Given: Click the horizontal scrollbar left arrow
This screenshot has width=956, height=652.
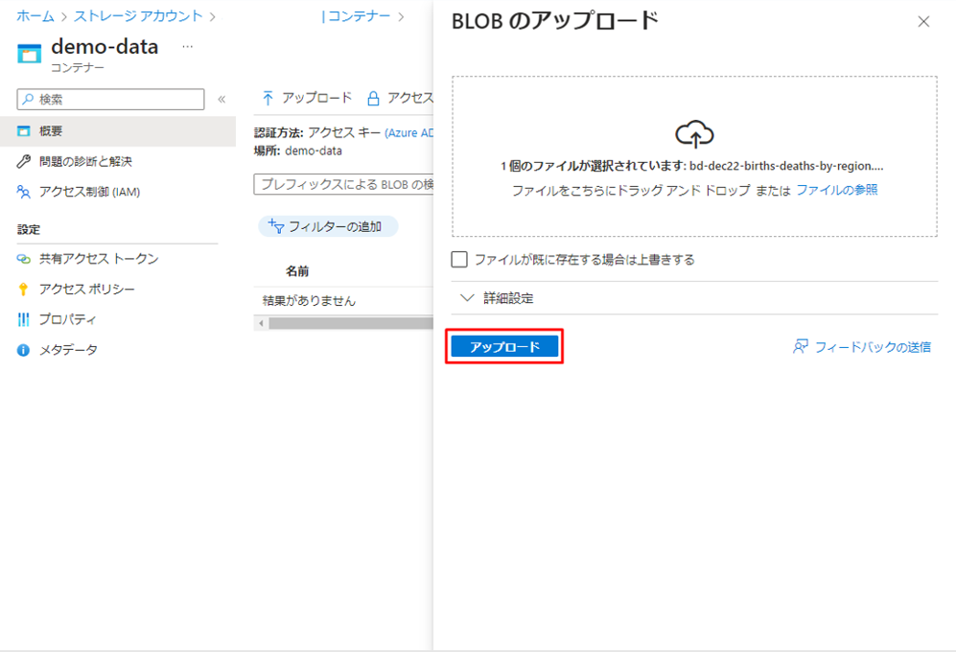Looking at the screenshot, I should click(261, 323).
